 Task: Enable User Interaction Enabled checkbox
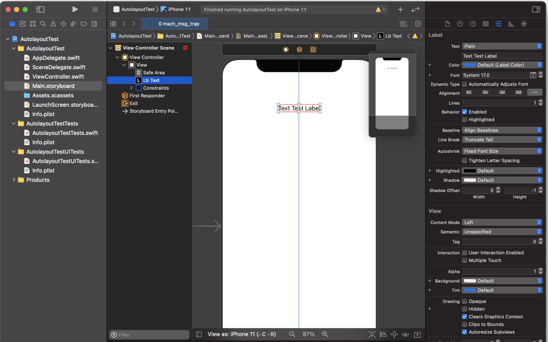coord(465,253)
